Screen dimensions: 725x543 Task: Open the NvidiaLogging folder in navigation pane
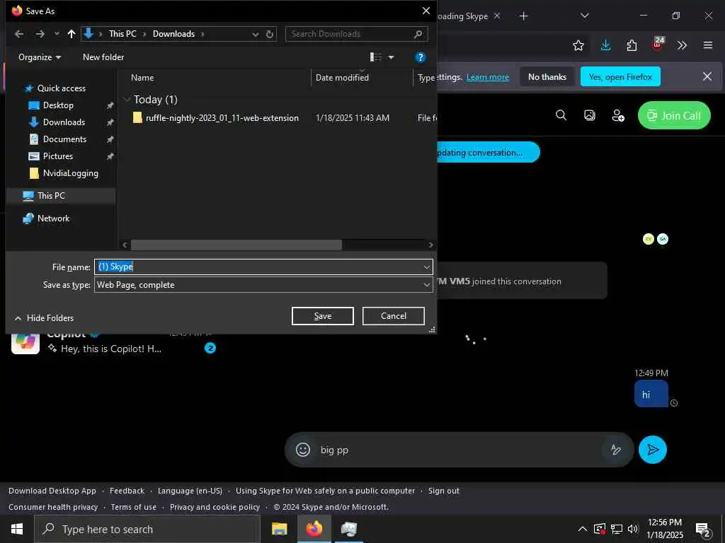pyautogui.click(x=70, y=173)
